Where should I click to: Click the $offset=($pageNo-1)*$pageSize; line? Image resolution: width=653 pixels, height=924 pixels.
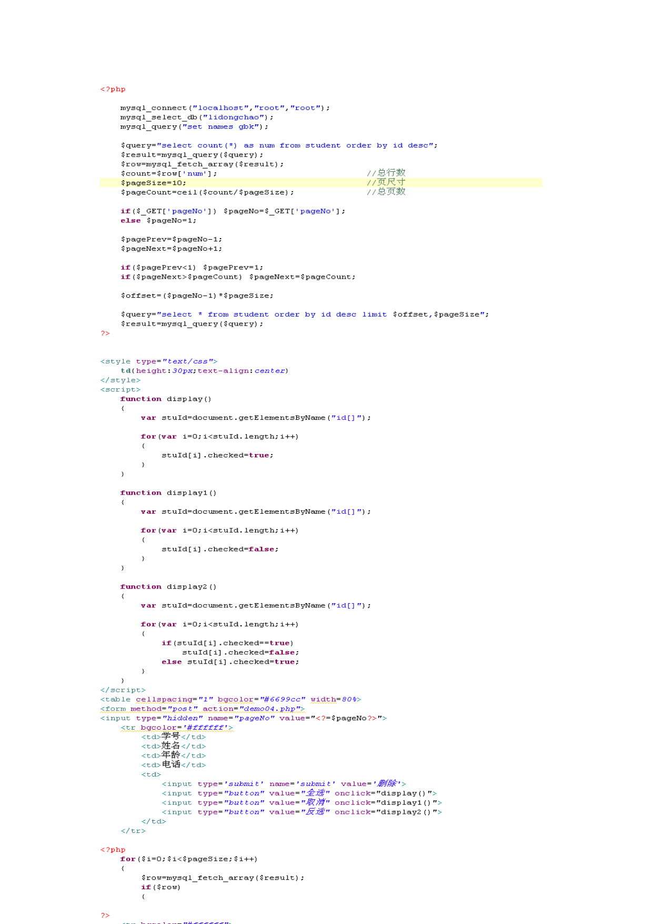(197, 296)
